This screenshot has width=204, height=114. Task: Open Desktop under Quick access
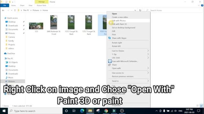[12, 22]
